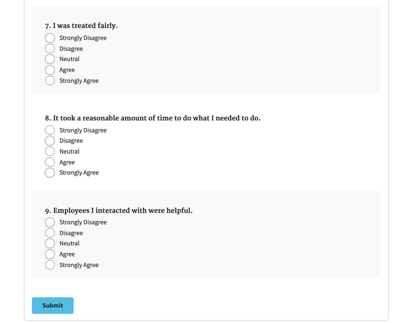Click the 'Neutral' label text in question 8
This screenshot has width=395, height=323.
click(x=70, y=152)
